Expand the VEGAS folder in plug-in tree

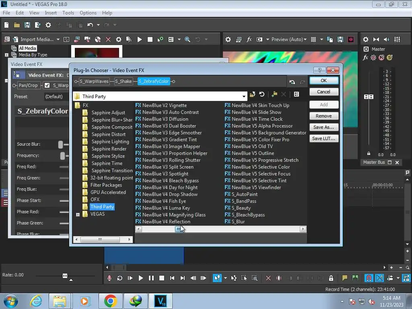(78, 215)
